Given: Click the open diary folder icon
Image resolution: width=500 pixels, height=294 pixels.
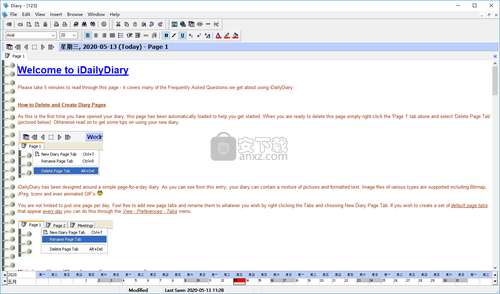Looking at the screenshot, I should click(20, 24).
